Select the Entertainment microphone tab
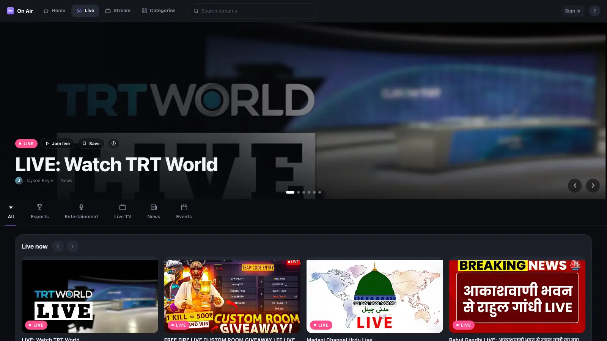This screenshot has width=607, height=341. 81,212
